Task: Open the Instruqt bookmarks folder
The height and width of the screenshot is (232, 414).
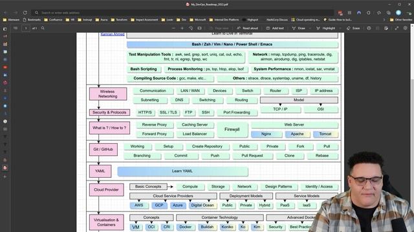Action: click(x=85, y=20)
